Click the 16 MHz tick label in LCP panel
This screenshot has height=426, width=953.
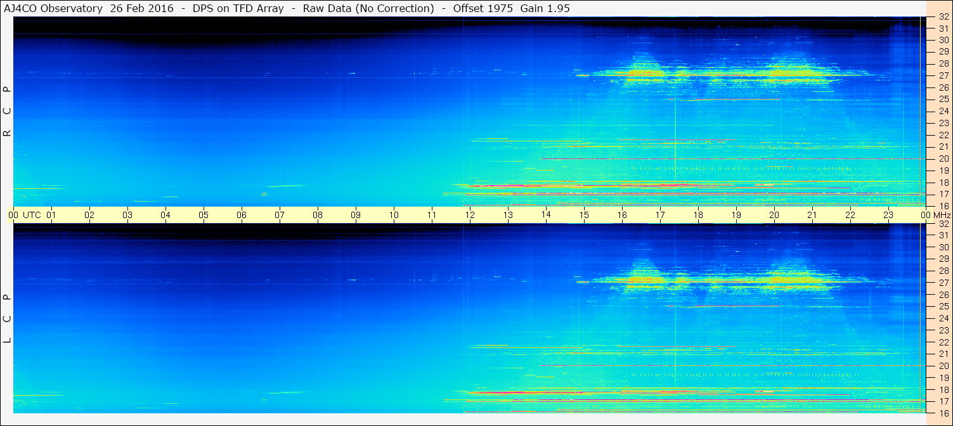pyautogui.click(x=943, y=413)
